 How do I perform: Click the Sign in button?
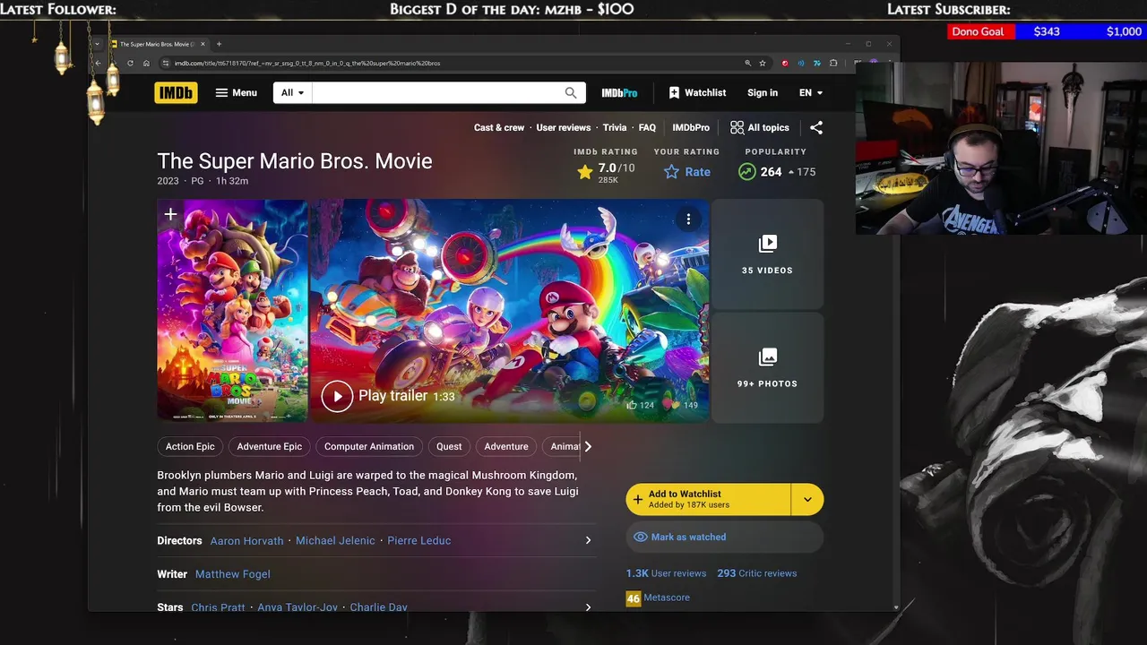(x=763, y=92)
